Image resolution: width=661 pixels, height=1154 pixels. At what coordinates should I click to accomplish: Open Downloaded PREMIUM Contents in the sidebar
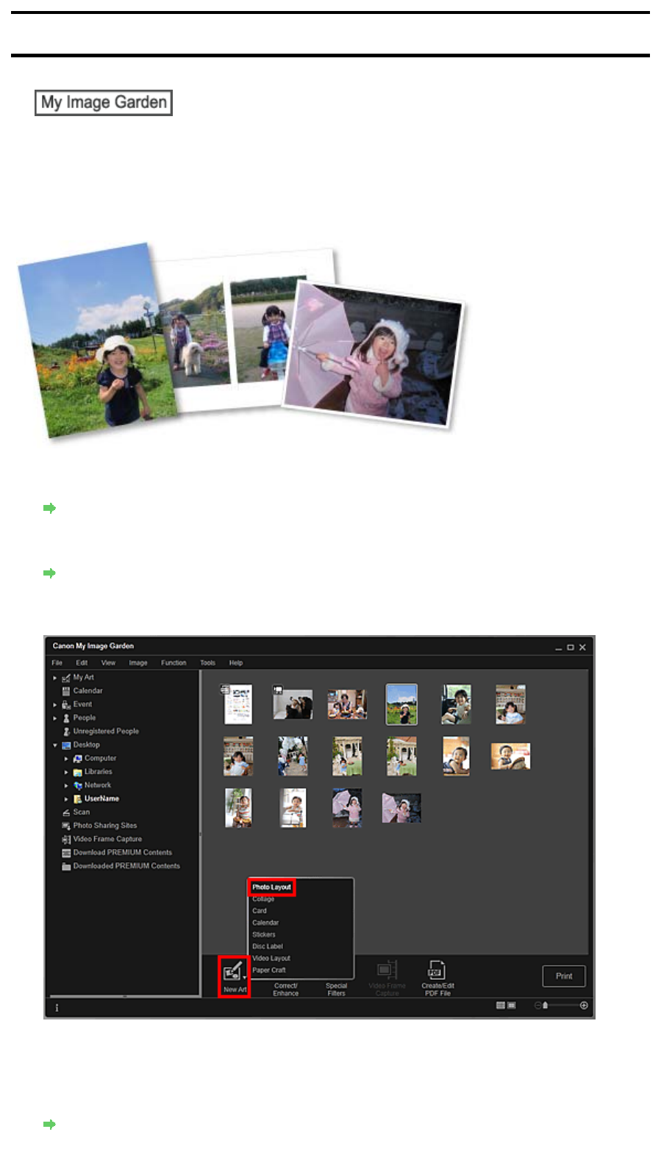(x=126, y=866)
